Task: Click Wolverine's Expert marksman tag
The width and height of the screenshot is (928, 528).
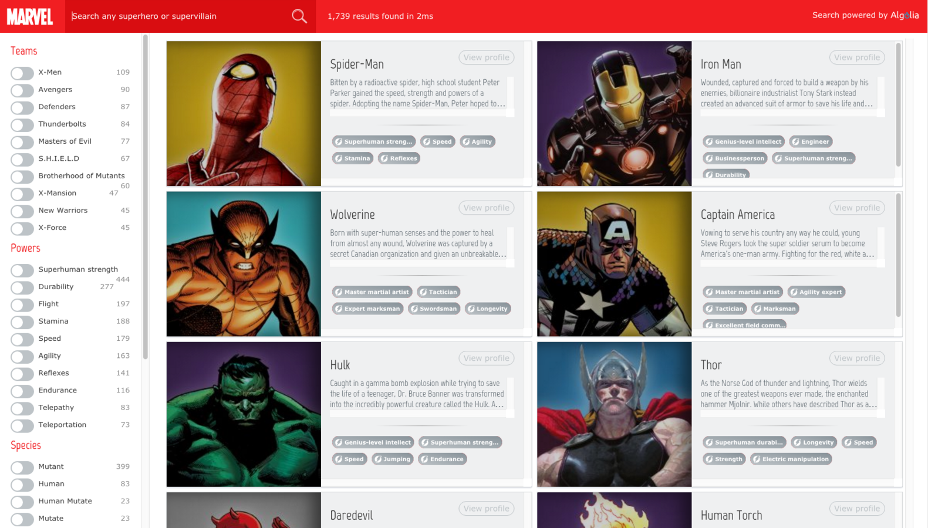Action: [x=368, y=309]
